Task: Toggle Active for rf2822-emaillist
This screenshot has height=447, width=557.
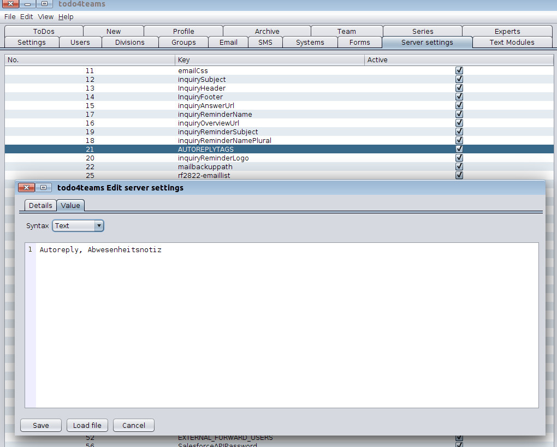Action: pyautogui.click(x=459, y=175)
